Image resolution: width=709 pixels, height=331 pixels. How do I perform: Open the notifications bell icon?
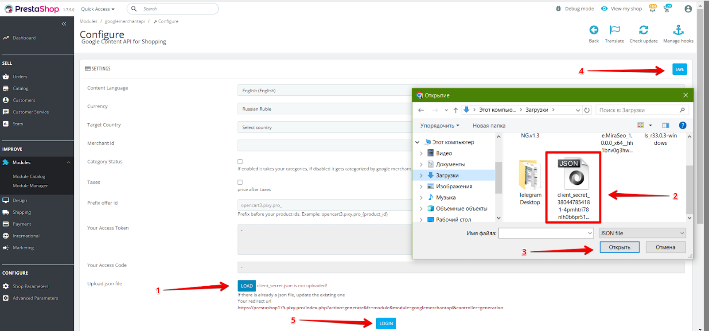[x=653, y=8]
